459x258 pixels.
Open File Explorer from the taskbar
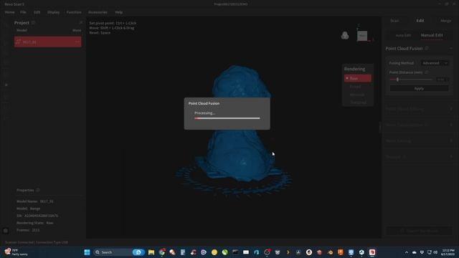pos(151,252)
